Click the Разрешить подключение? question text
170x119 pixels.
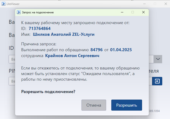(48, 92)
